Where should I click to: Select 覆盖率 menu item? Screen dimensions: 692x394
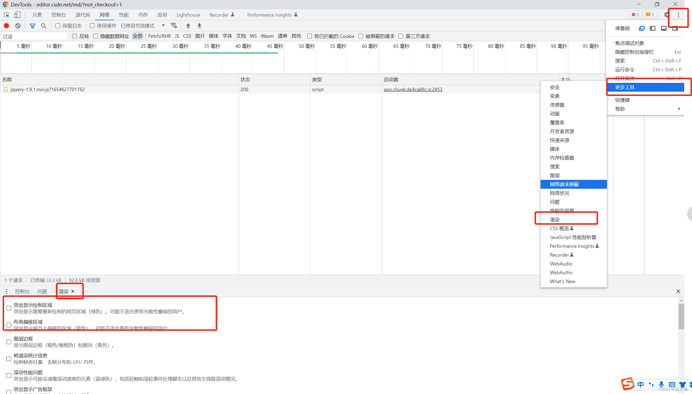click(x=574, y=123)
